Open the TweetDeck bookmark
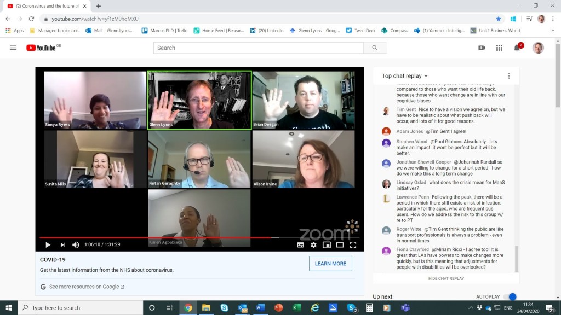This screenshot has height=315, width=561. click(360, 31)
